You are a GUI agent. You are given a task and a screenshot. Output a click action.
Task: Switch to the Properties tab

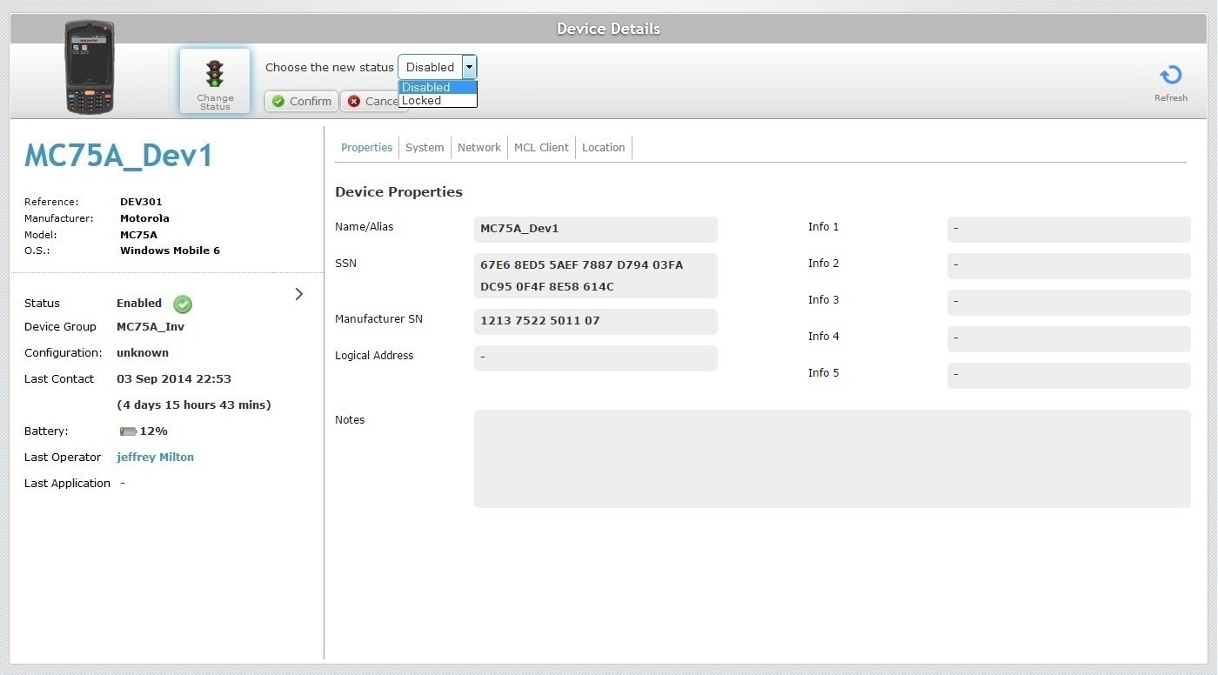pyautogui.click(x=366, y=148)
